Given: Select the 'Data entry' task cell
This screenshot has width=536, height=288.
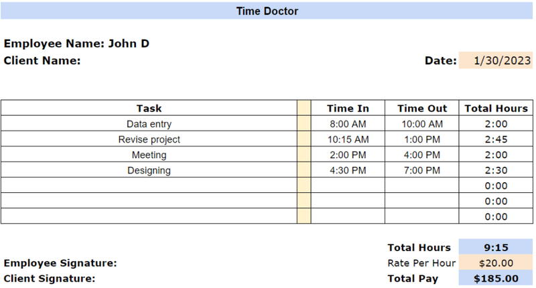Looking at the screenshot, I should (149, 123).
